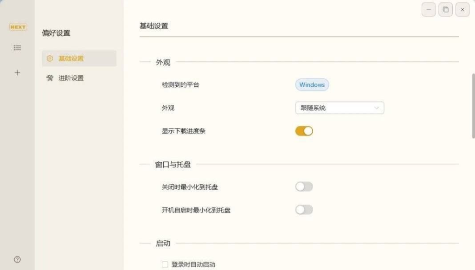The image size is (475, 270).
Task: Open the task list icon in sidebar
Action: click(17, 48)
